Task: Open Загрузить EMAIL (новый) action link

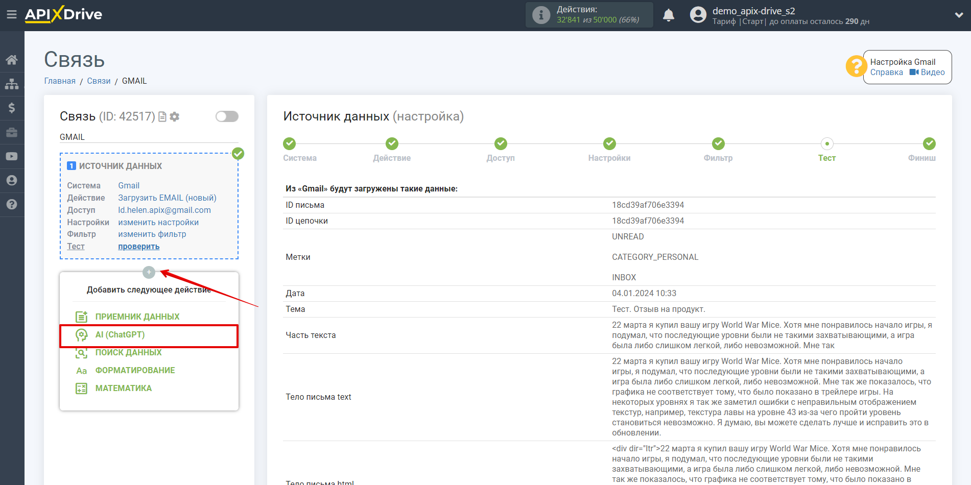Action: tap(167, 198)
